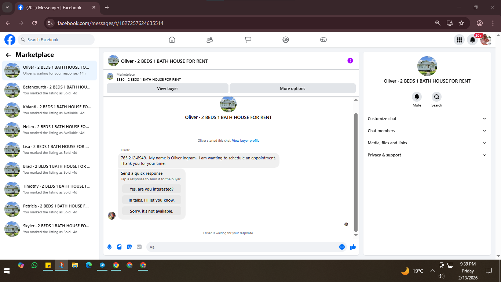
Task: Click the browser address bar URL
Action: [110, 23]
